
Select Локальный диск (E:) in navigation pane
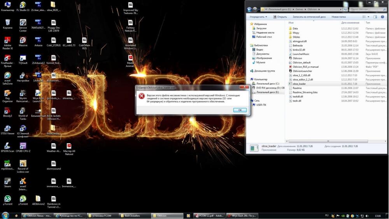[268, 92]
